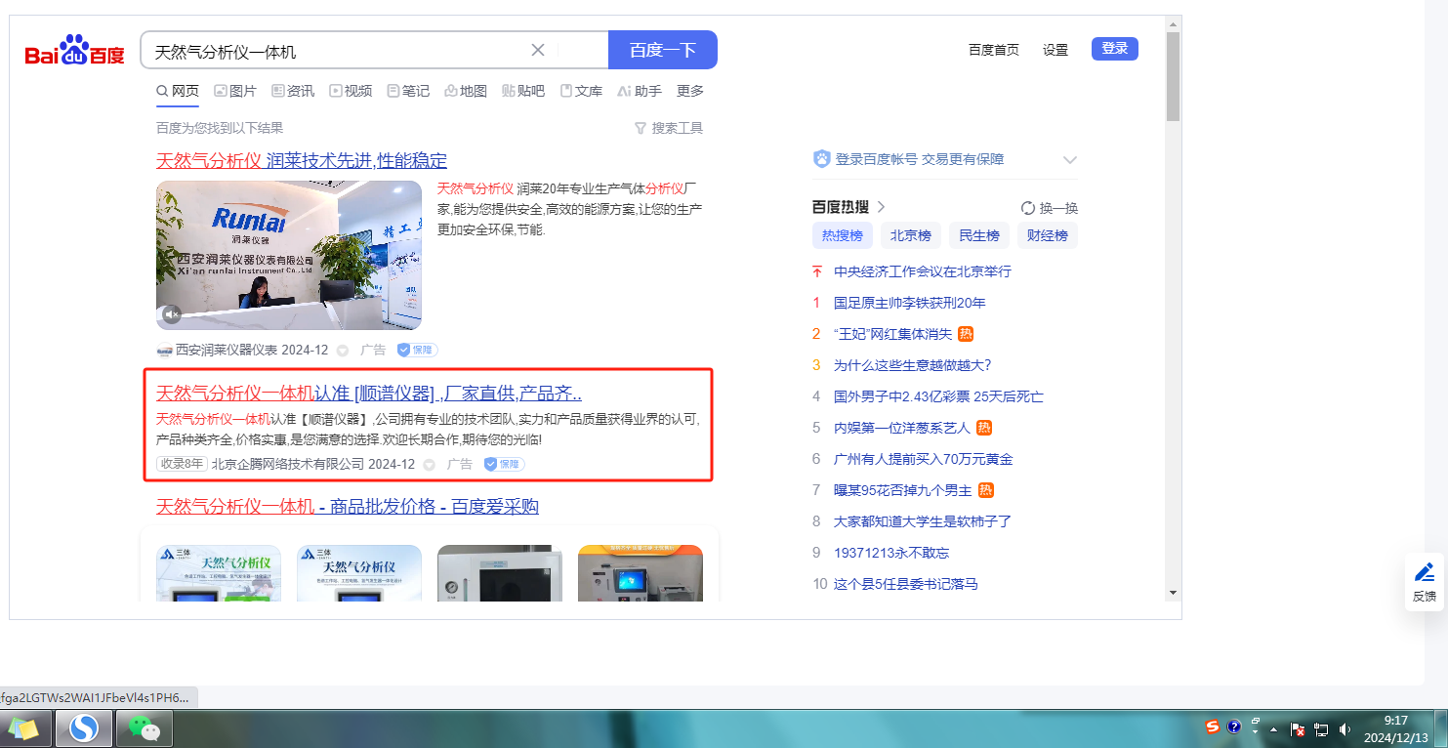The width and height of the screenshot is (1448, 748).
Task: Open the 反馈 feedback pencil button
Action: 1425,581
